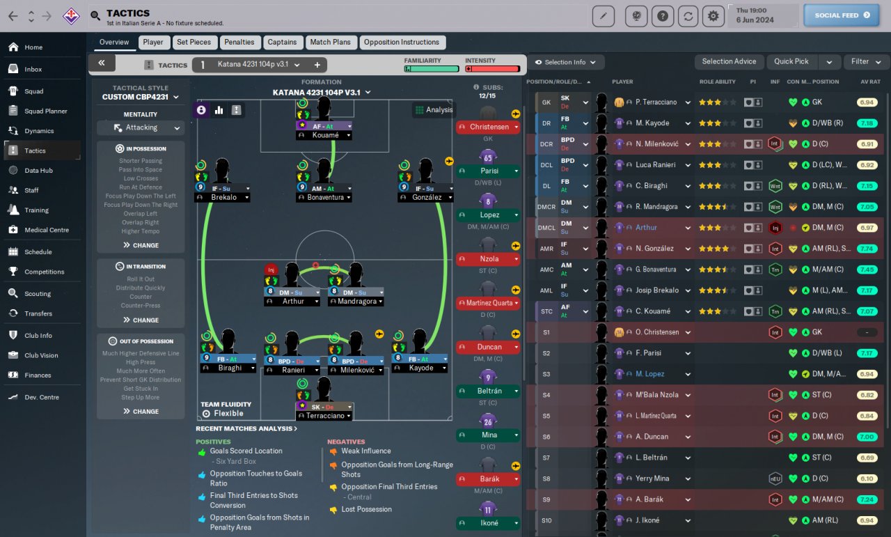The image size is (891, 537).
Task: Go back using the left navigation arrow
Action: click(13, 15)
